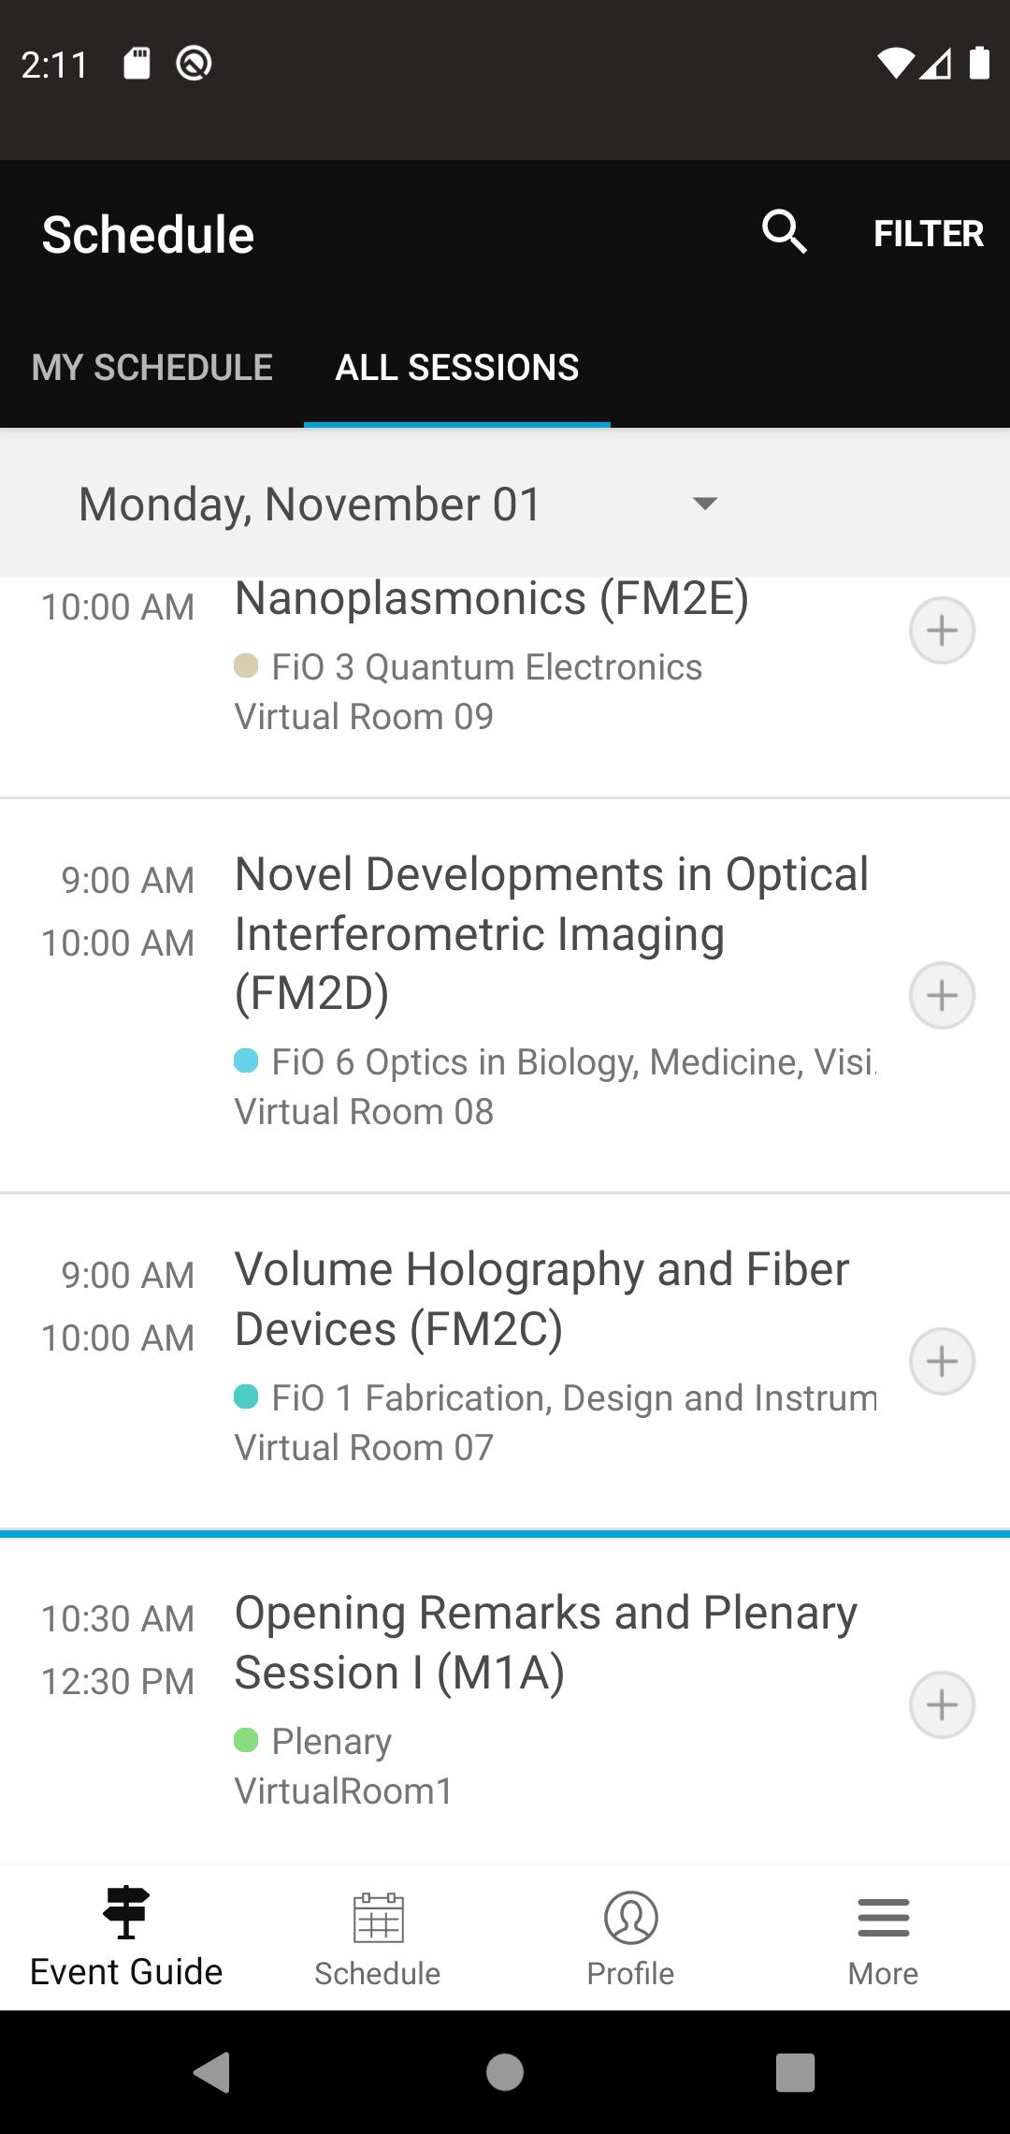Screen dimensions: 1010x2134
Task: Open Opening Remarks and Plenary Session I details
Action: click(x=546, y=1642)
